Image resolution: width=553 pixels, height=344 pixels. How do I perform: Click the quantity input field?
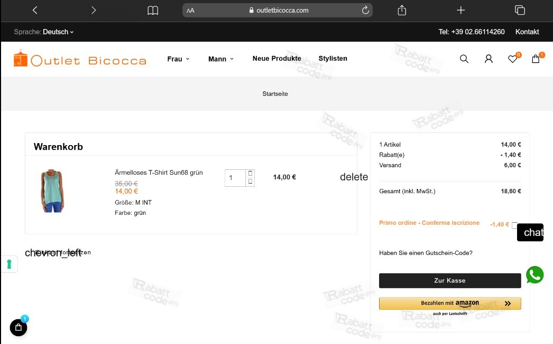click(x=235, y=178)
